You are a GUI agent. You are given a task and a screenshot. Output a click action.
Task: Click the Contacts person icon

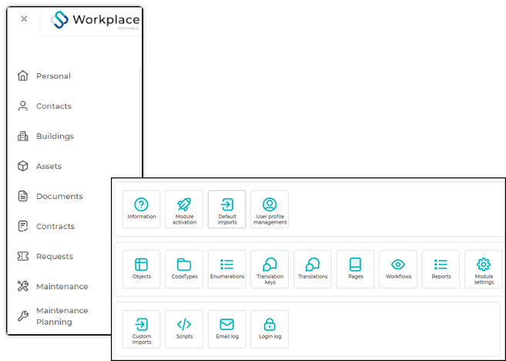point(22,106)
